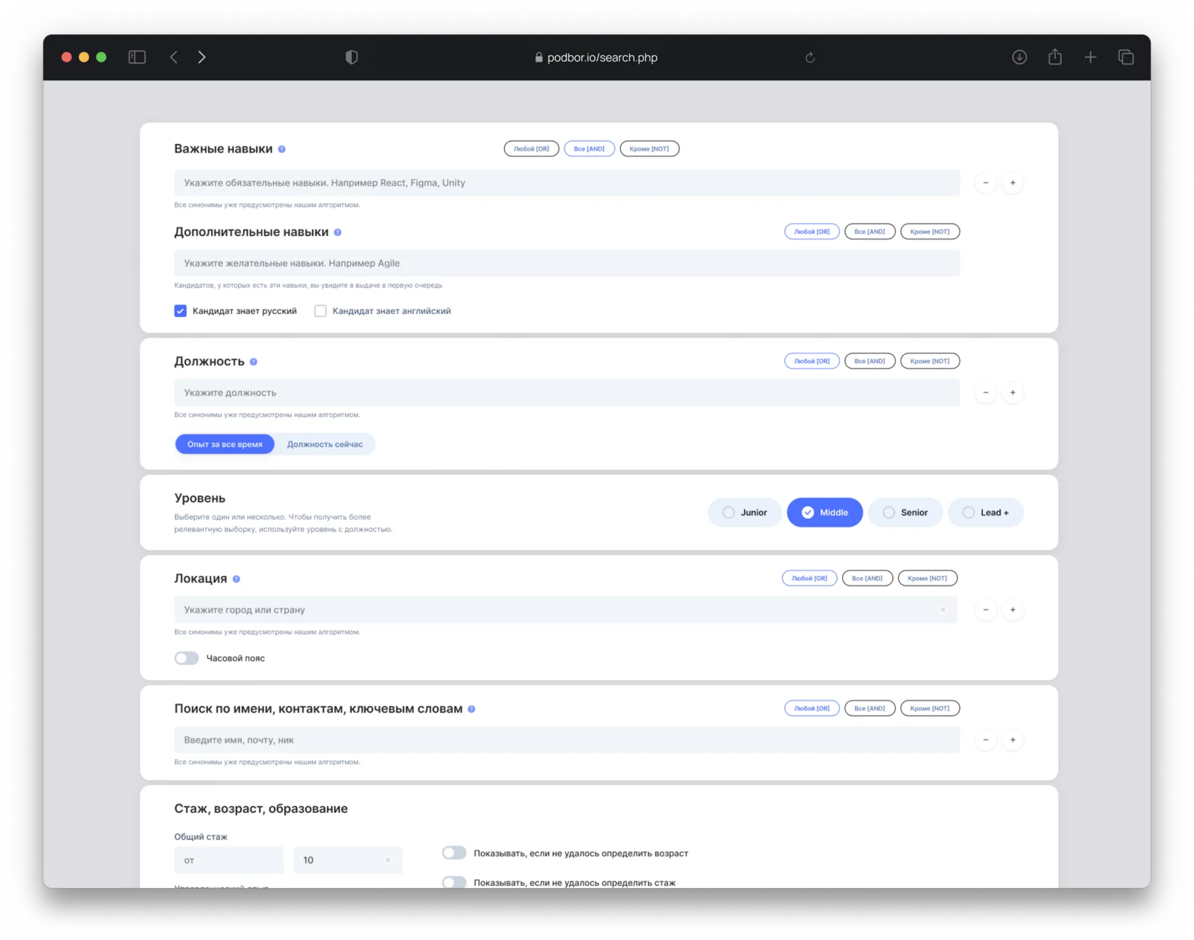Open info tooltip next to Должность
This screenshot has height=940, width=1194.
254,362
